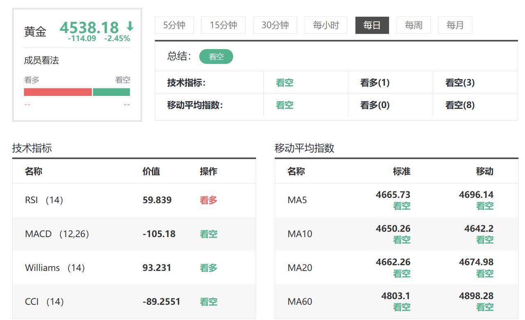Click the -2.45% percentage change

pos(117,39)
